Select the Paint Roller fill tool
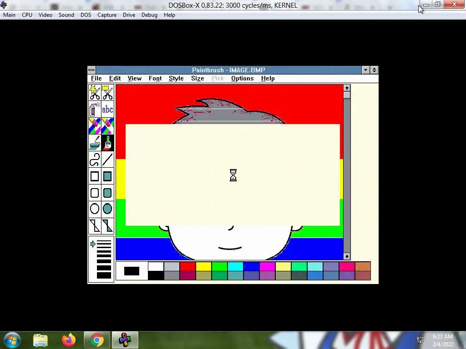The width and height of the screenshot is (466, 349). pos(95,143)
